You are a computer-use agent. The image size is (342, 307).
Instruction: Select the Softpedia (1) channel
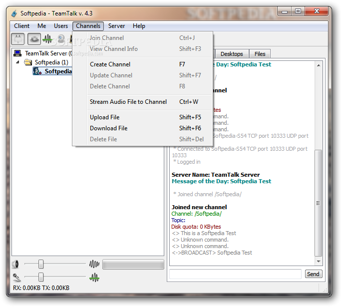[51, 62]
